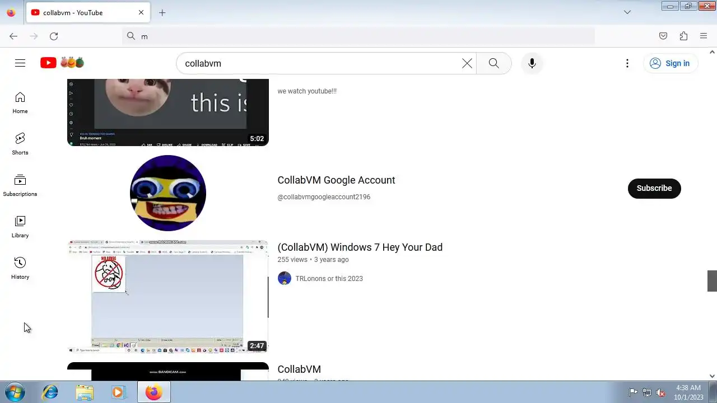
Task: Open Home in the sidebar
Action: pyautogui.click(x=20, y=104)
